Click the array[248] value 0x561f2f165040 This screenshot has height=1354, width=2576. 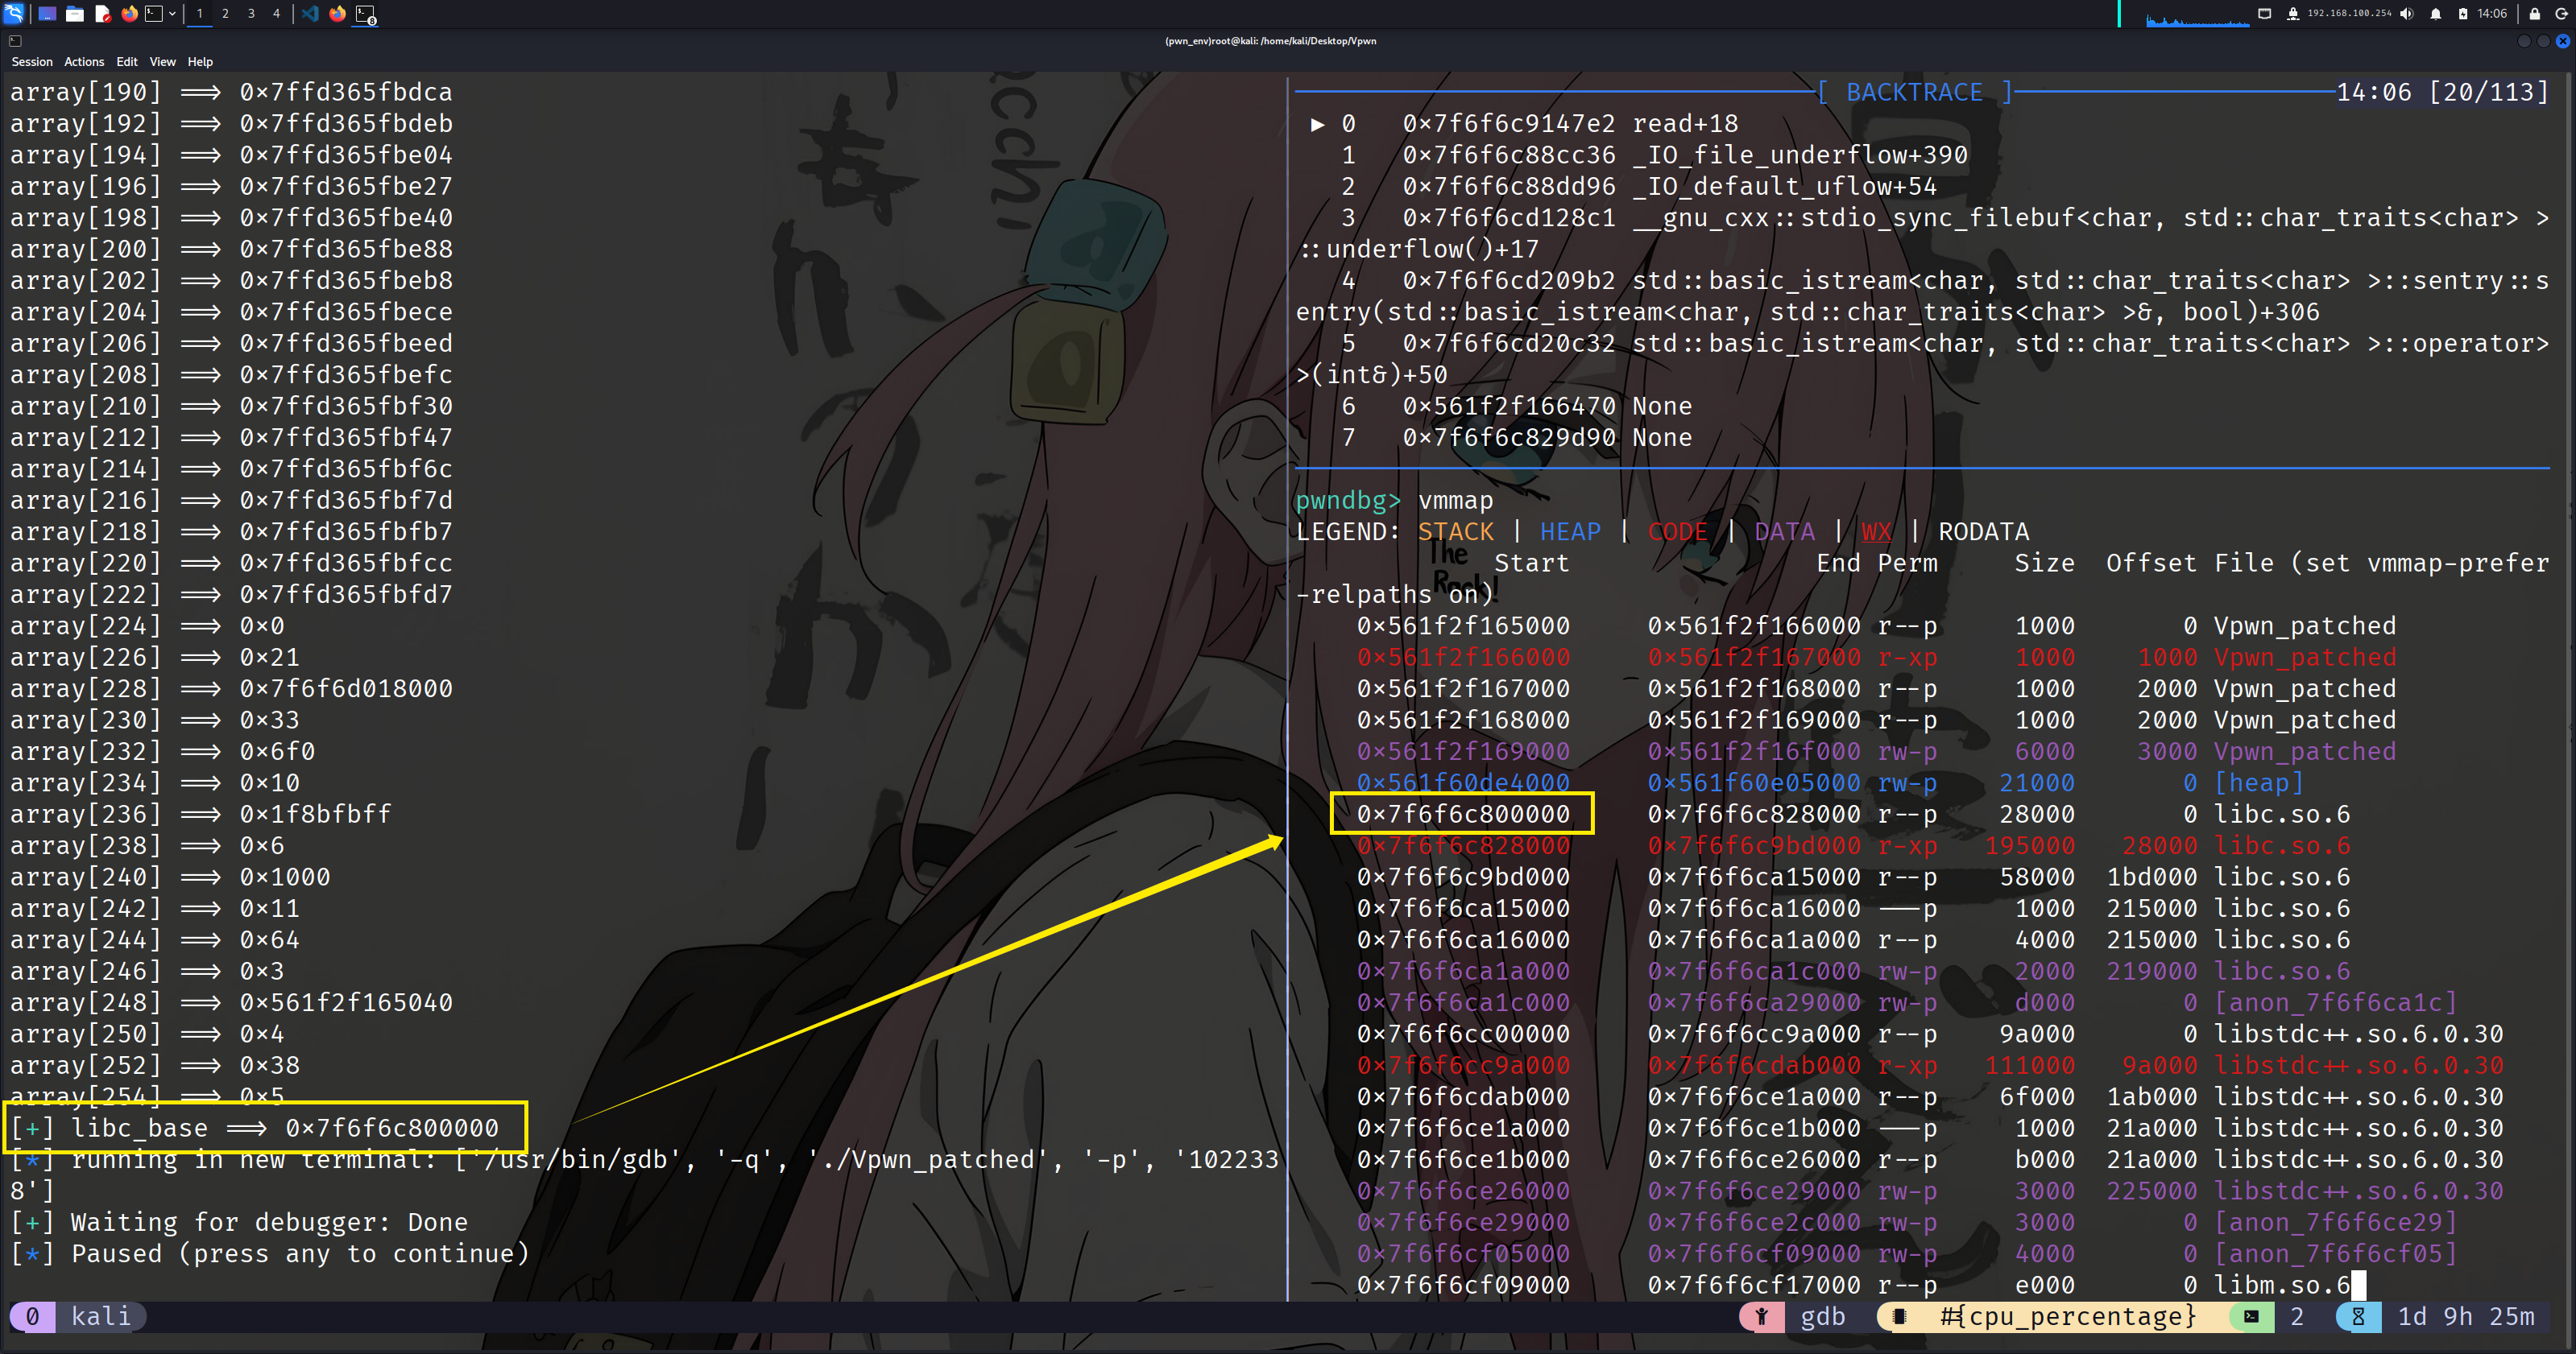pos(346,1003)
